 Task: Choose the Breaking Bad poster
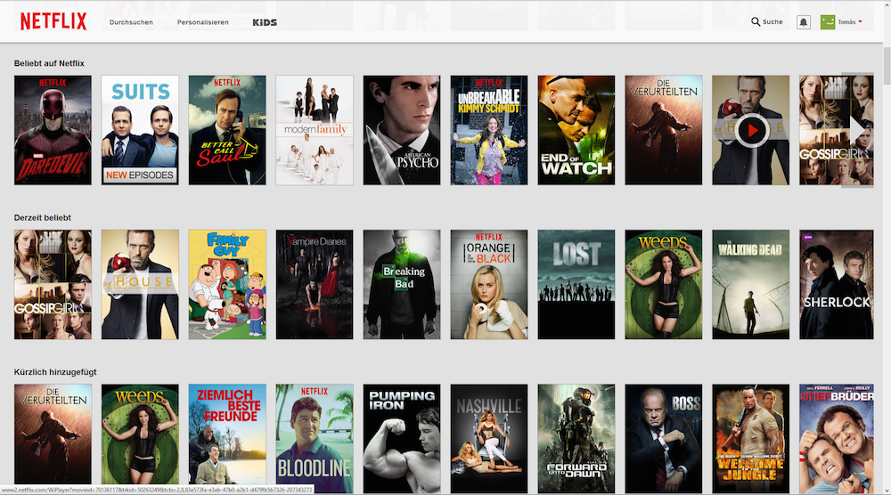click(402, 284)
